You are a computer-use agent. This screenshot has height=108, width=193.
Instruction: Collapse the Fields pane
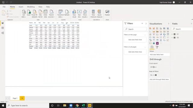191,24
